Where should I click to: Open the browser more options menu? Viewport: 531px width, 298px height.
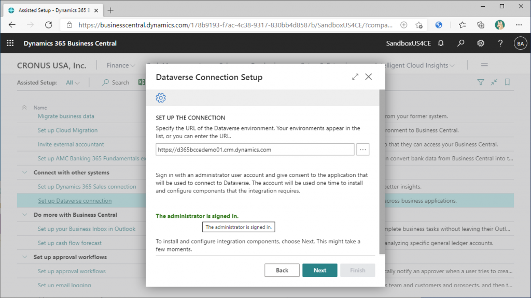tap(519, 25)
